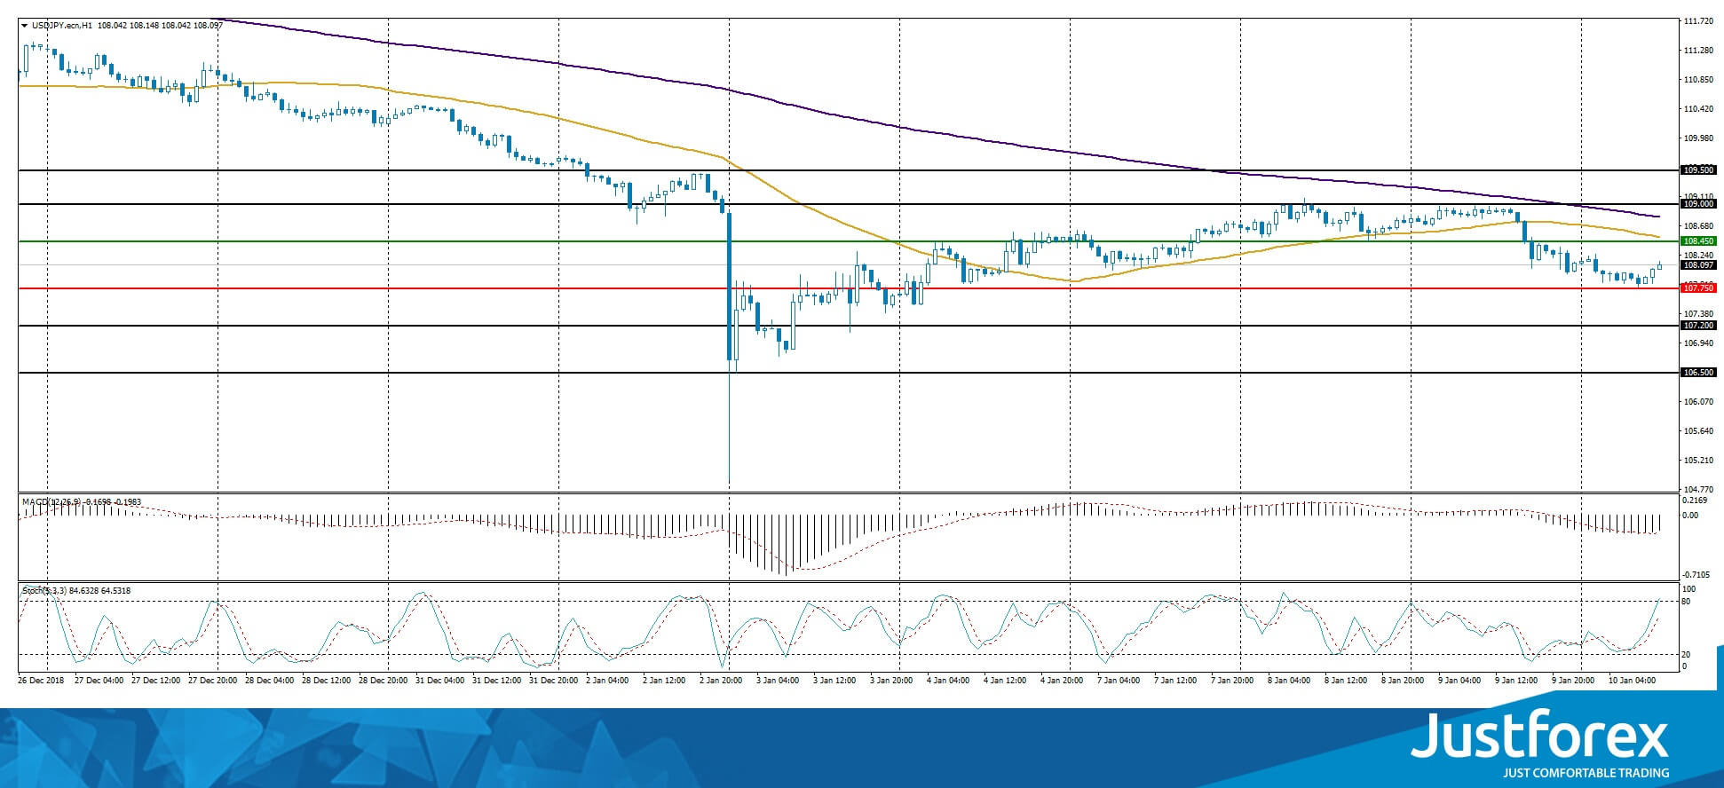
Task: Click the 108.680 price axis value
Action: click(1698, 226)
